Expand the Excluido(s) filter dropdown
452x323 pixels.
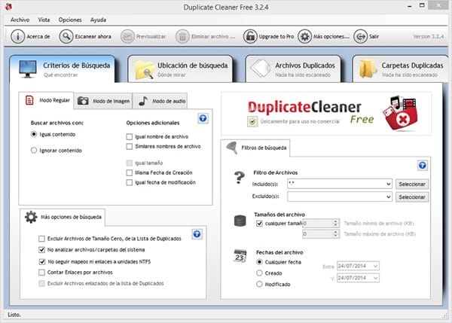tap(388, 197)
